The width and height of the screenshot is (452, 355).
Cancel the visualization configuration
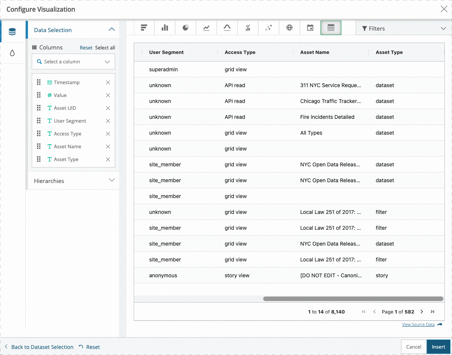click(413, 347)
